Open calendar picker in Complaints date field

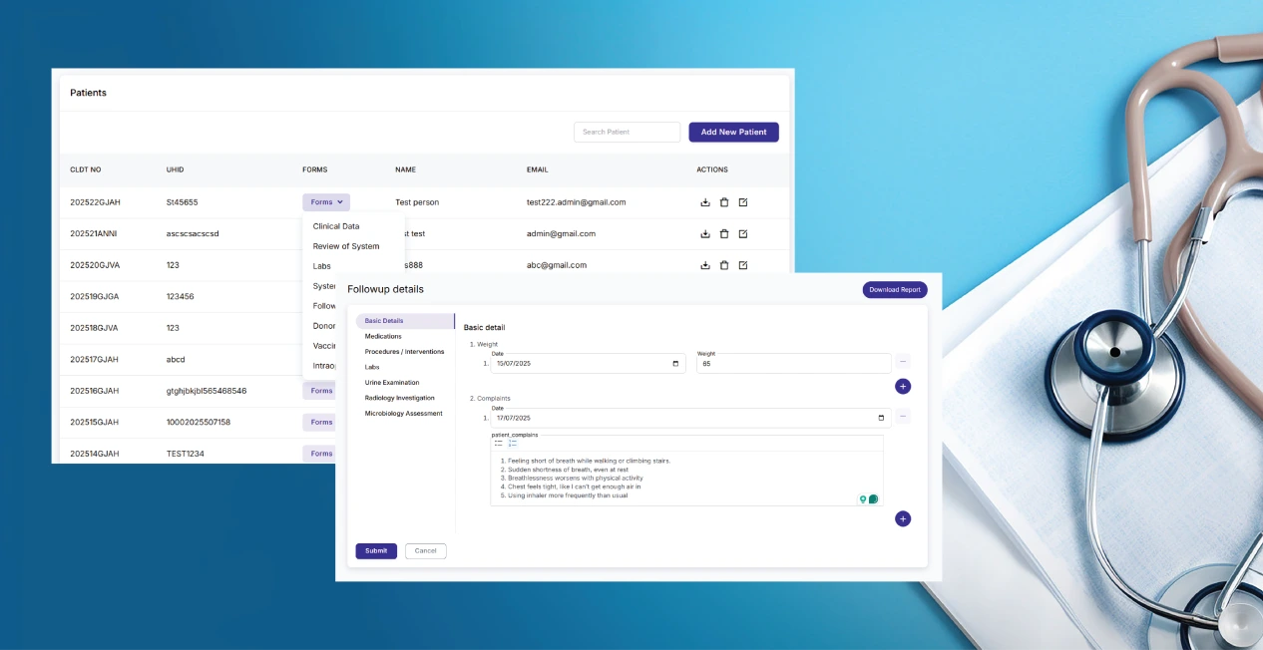pyautogui.click(x=880, y=418)
